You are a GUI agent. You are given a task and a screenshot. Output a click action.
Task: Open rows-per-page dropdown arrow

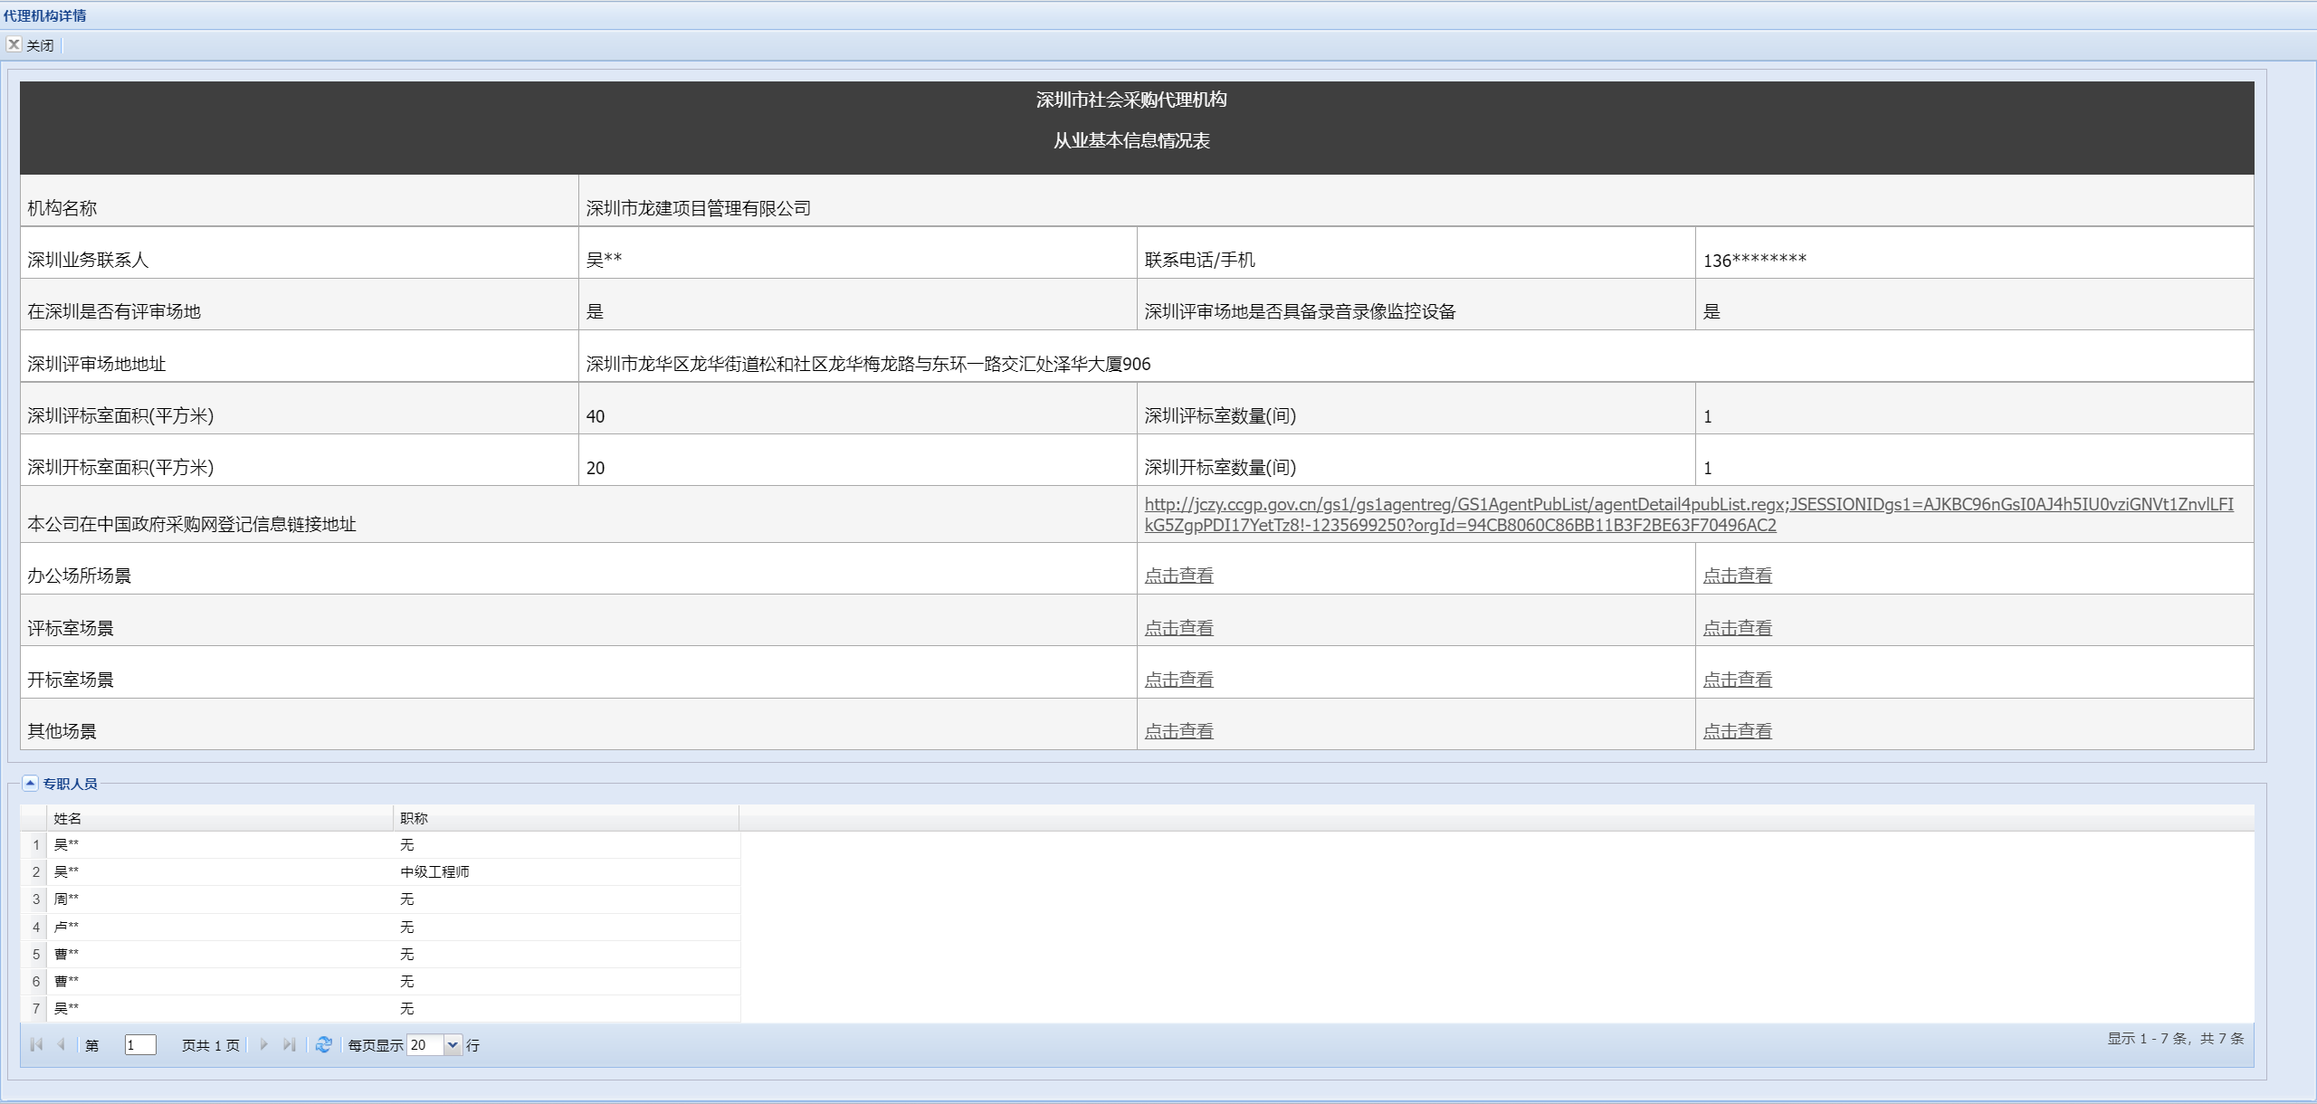(x=453, y=1044)
